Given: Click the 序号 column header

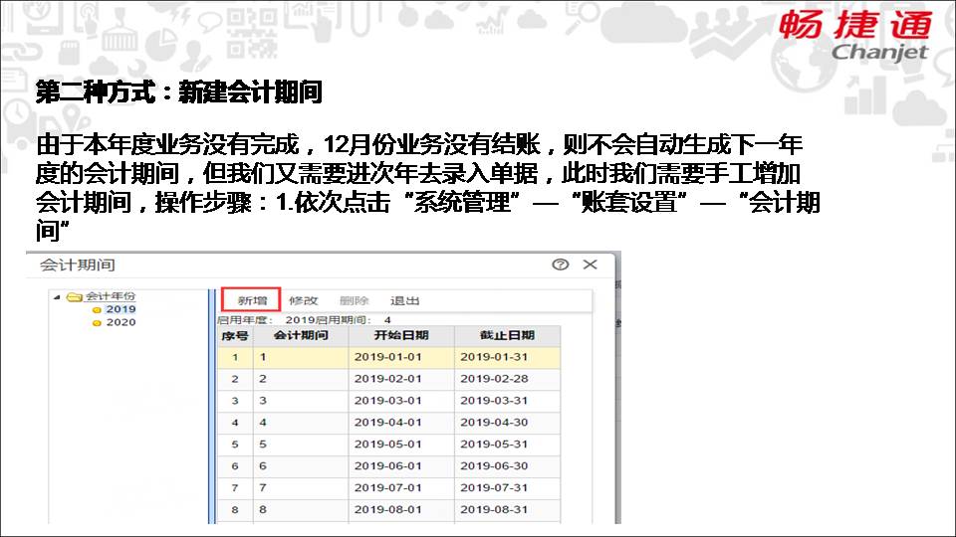Looking at the screenshot, I should [x=235, y=335].
